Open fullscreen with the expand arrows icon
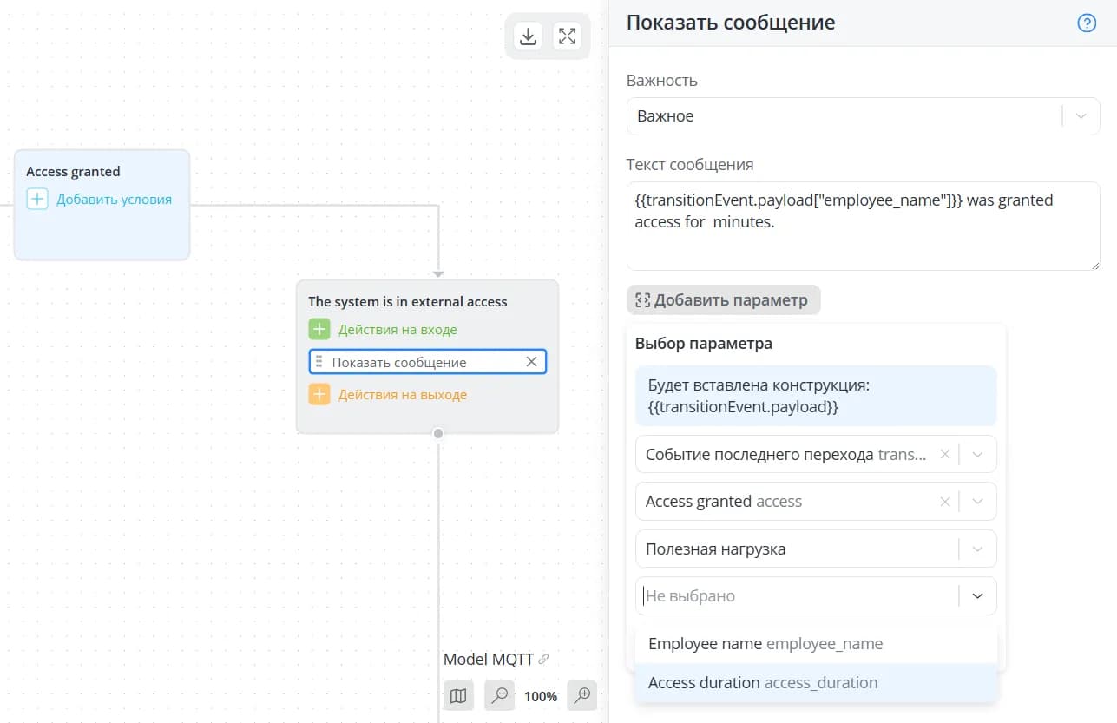The image size is (1117, 723). point(567,36)
